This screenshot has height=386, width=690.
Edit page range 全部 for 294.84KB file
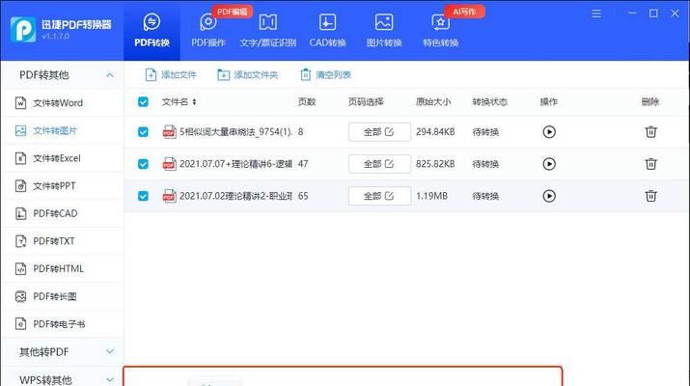click(x=379, y=132)
